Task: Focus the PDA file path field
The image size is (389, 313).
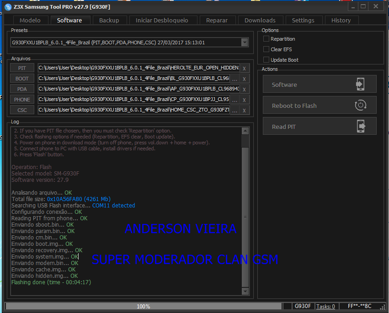Action: point(139,89)
